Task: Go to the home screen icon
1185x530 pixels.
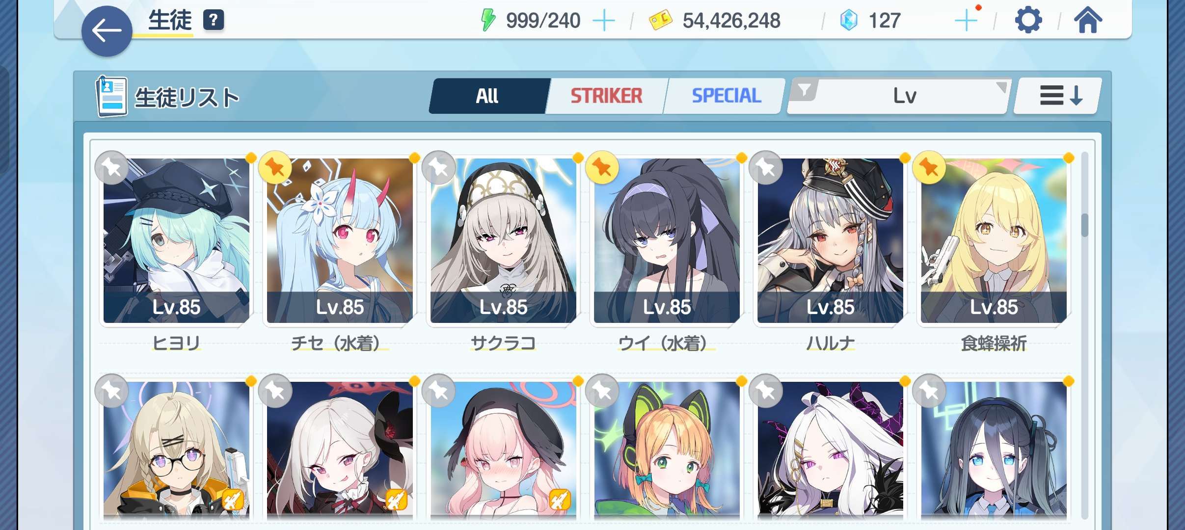Action: click(x=1088, y=21)
